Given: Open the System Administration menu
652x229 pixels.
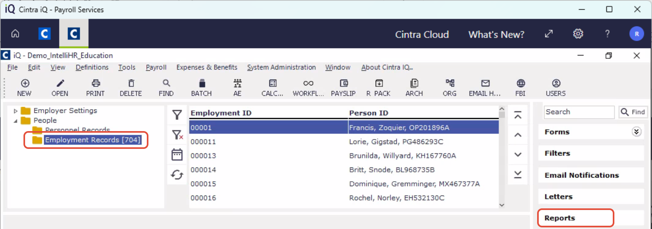Looking at the screenshot, I should [282, 67].
